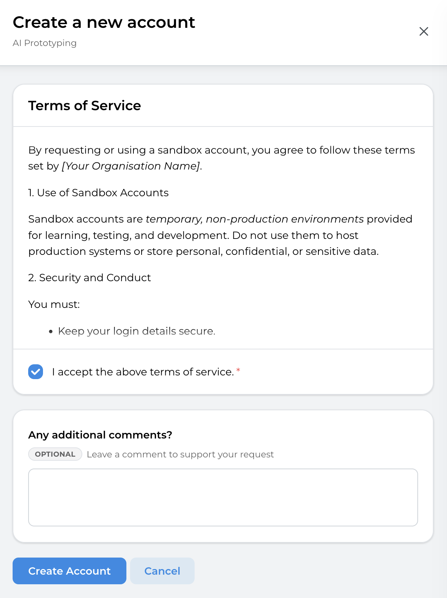447x598 pixels.
Task: Uncheck the accept terms of service checkbox
Action: pyautogui.click(x=36, y=372)
